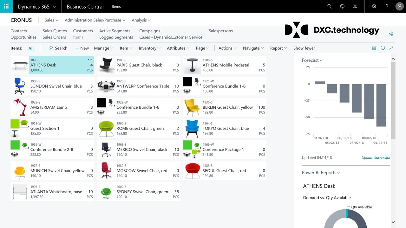Viewport: 406px width, 228px height.
Task: Expand the Page action menu
Action: tap(203, 48)
